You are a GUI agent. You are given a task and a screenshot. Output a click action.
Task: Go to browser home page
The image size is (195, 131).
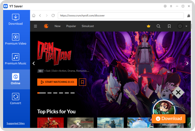click(34, 16)
